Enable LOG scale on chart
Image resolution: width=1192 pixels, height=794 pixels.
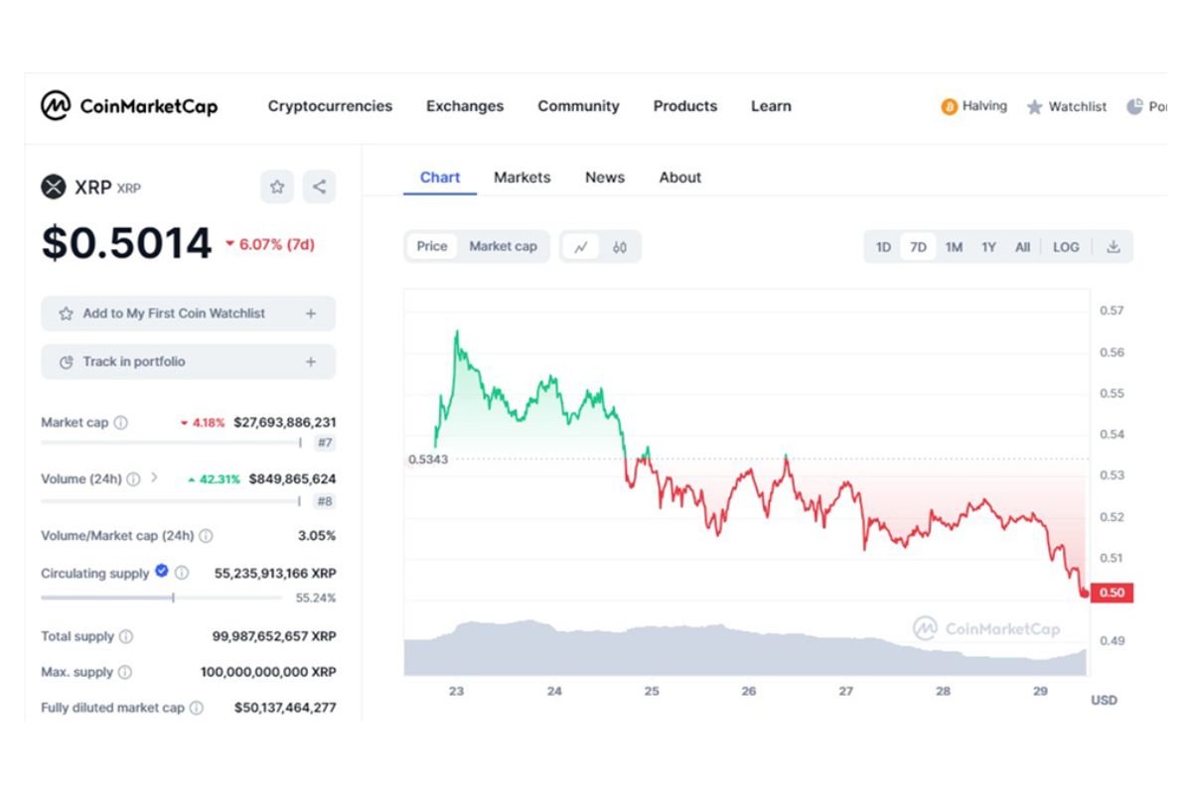pos(1066,247)
